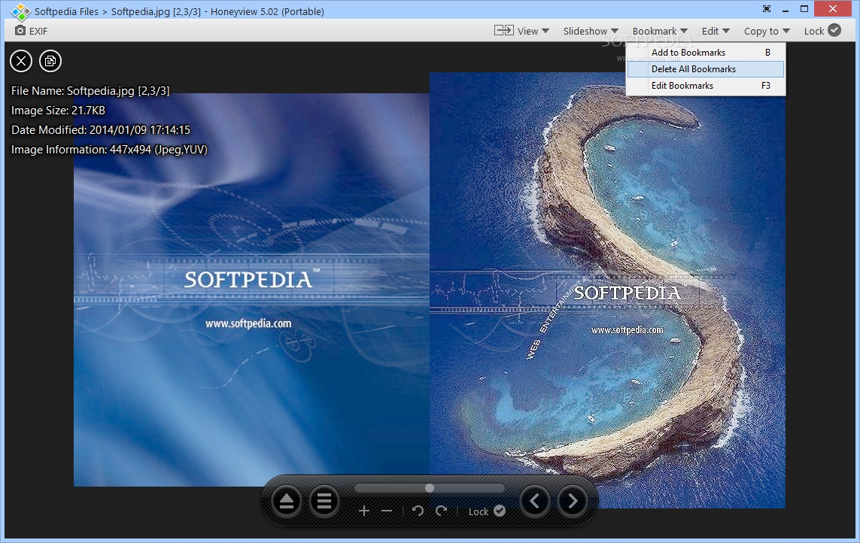Viewport: 860px width, 543px height.
Task: Go to previous image arrow
Action: [535, 501]
